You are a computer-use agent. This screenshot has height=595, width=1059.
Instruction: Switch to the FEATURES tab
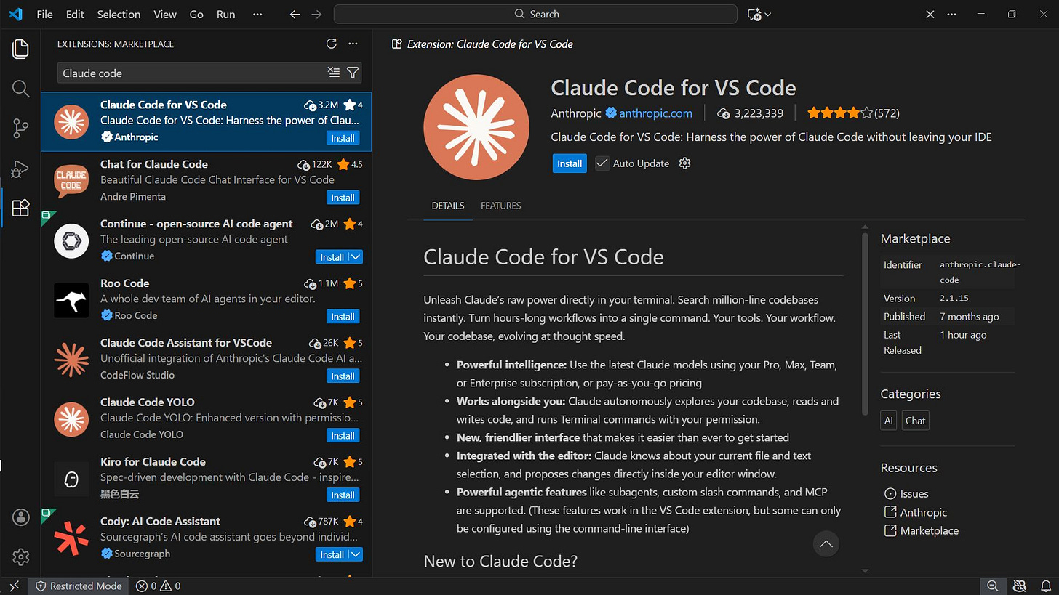point(500,206)
